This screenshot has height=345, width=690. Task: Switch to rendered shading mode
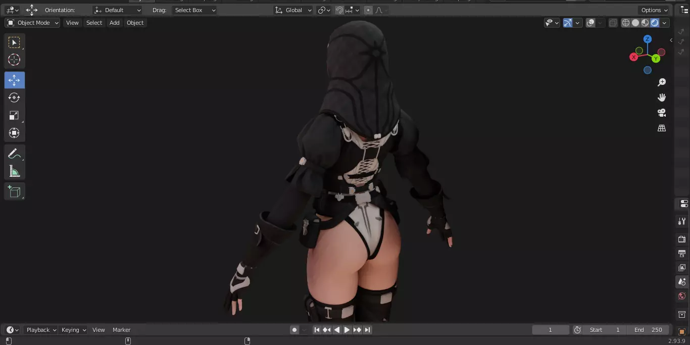pos(655,23)
